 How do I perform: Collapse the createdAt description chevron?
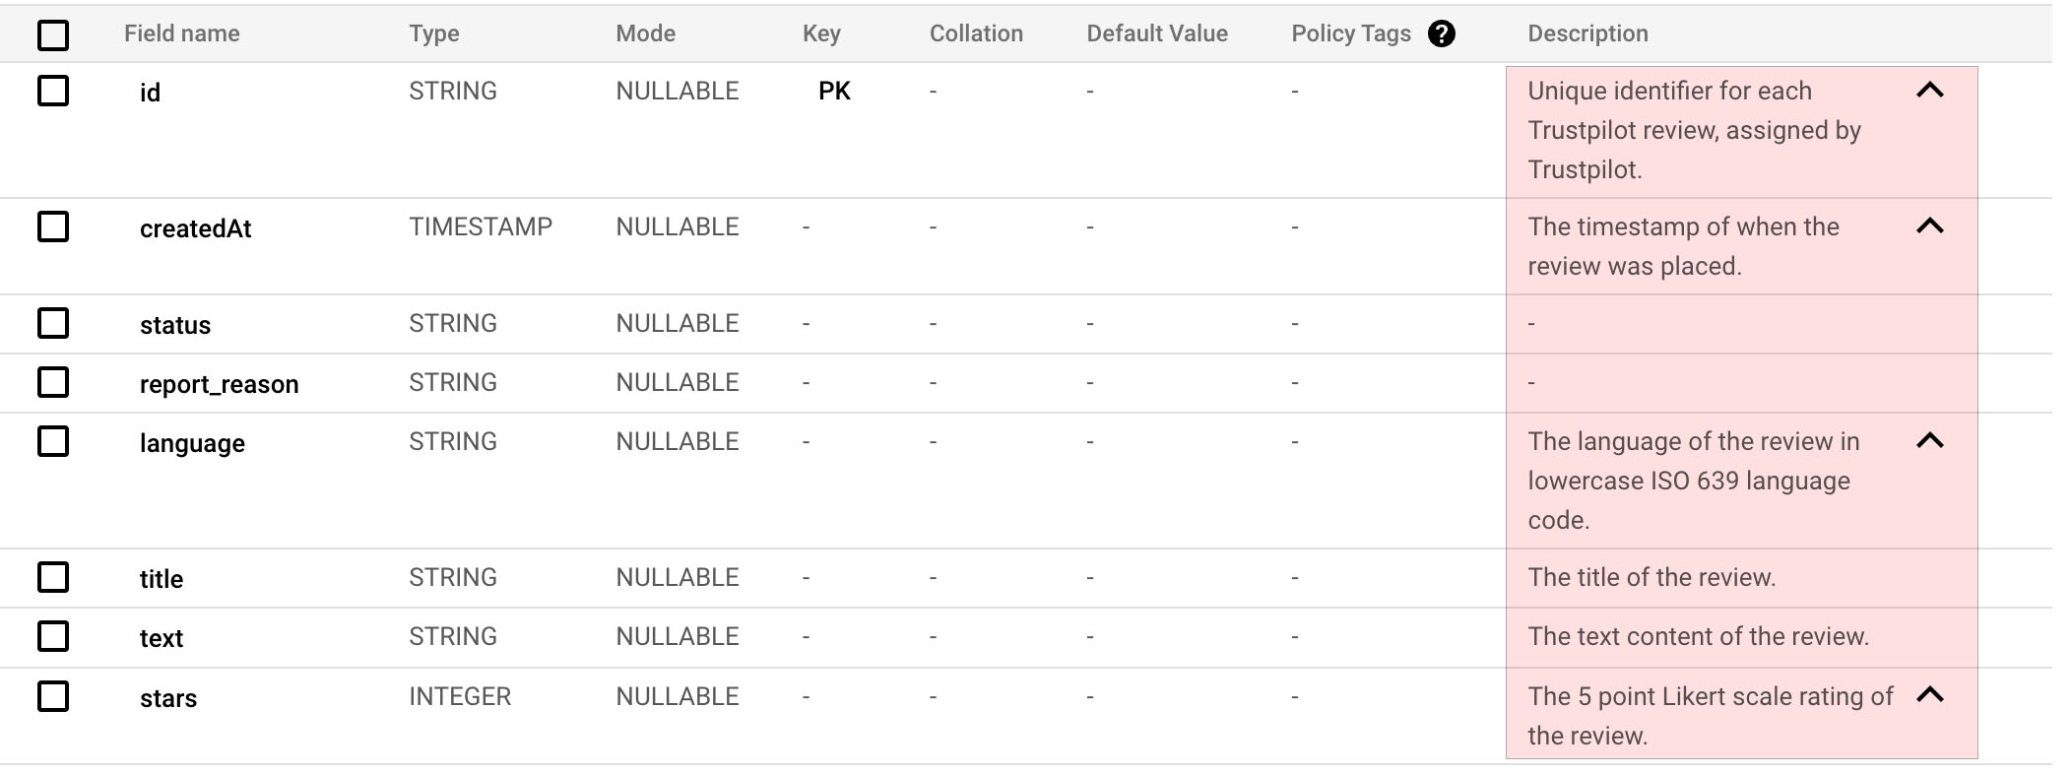[x=1930, y=226]
